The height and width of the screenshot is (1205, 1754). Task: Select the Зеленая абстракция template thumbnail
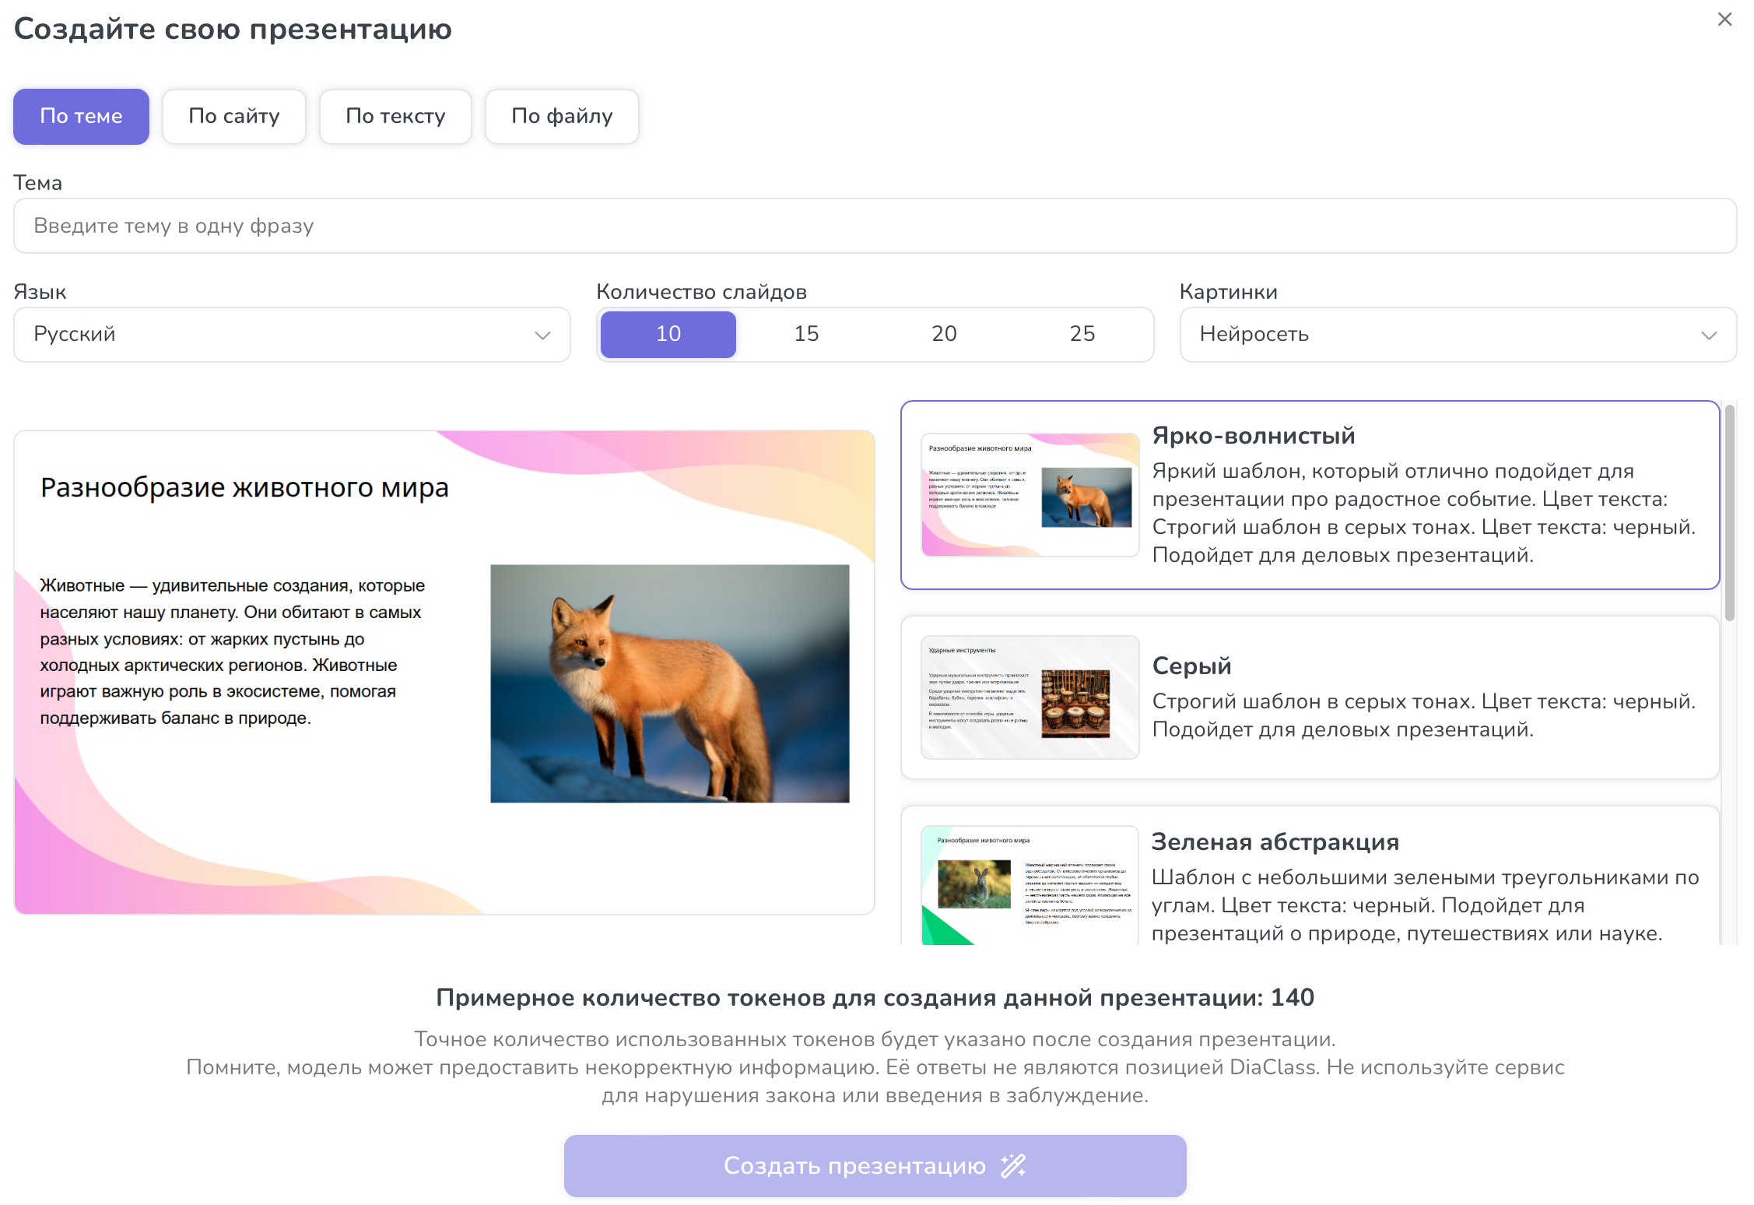click(1030, 886)
